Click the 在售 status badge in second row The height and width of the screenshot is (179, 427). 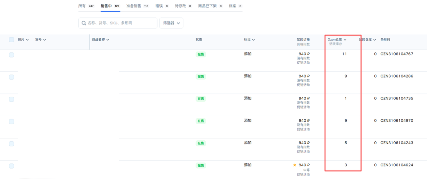point(201,76)
